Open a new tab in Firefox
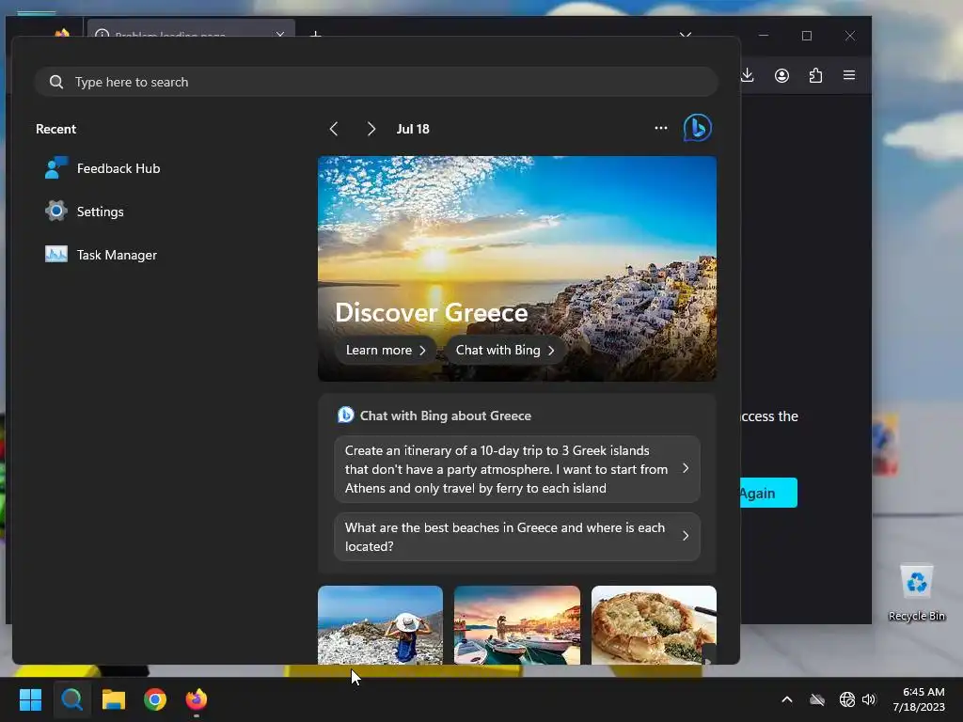 pyautogui.click(x=316, y=35)
